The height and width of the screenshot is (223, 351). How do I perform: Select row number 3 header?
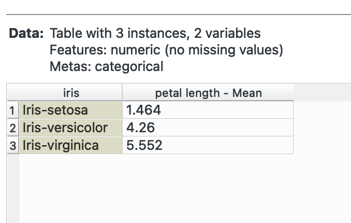pyautogui.click(x=12, y=146)
